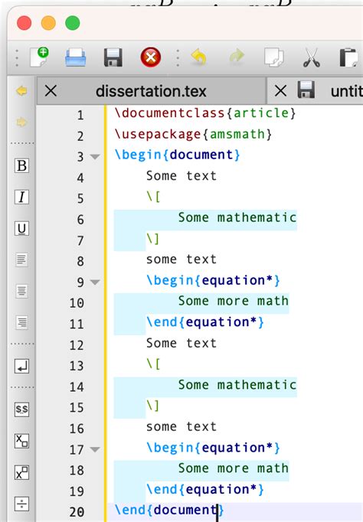Viewport: 363px width, 522px height.
Task: Cut selection using the scissors icon
Action: point(312,57)
